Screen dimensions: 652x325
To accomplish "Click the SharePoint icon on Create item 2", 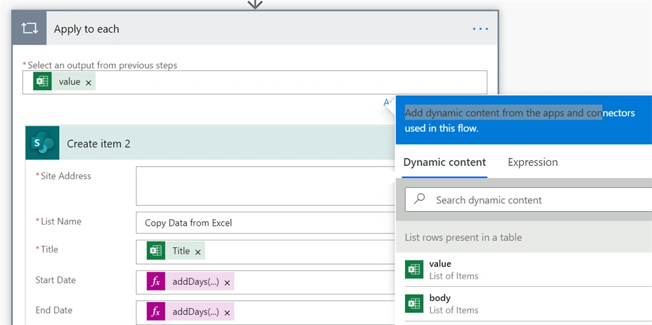I will 43,143.
